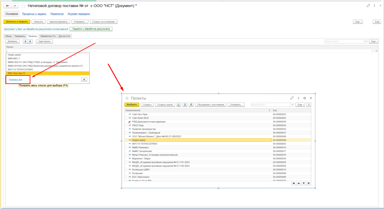Click the forward navigation arrow
The height and width of the screenshot is (209, 384).
point(15,6)
